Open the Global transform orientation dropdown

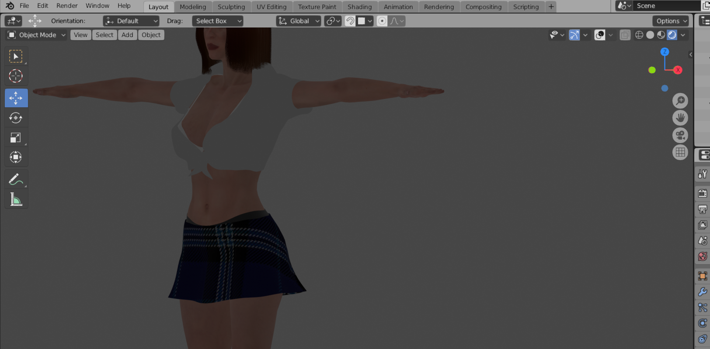tap(299, 21)
